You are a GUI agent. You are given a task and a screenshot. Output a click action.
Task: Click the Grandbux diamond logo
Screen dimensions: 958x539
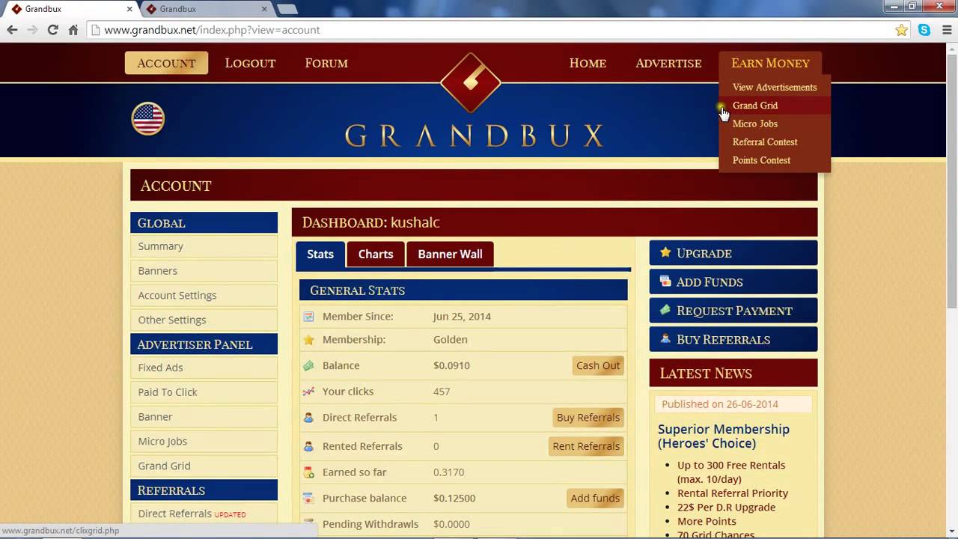(471, 82)
